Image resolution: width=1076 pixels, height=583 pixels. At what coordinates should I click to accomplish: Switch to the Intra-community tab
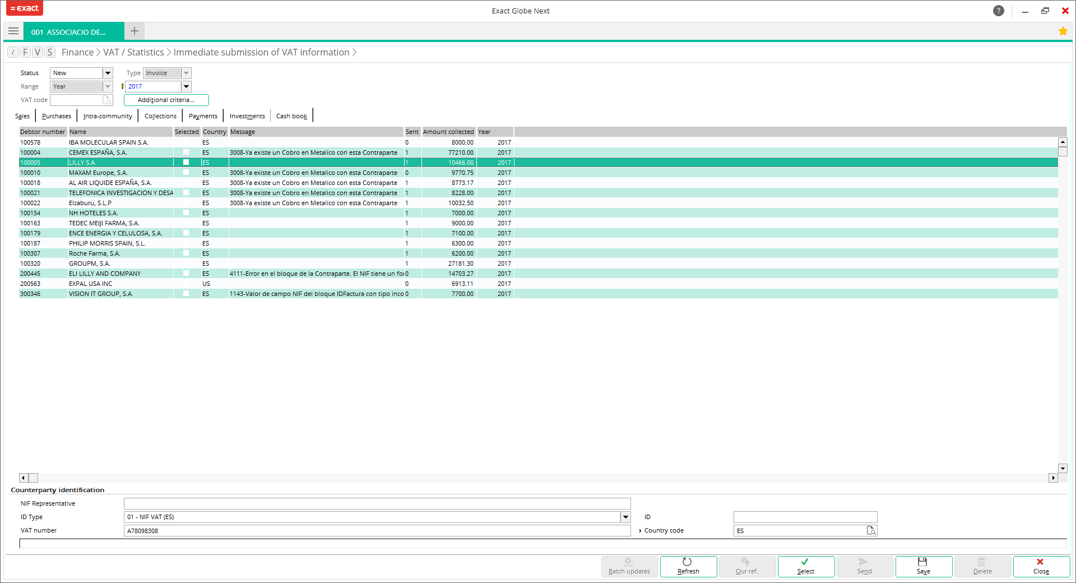(x=108, y=116)
